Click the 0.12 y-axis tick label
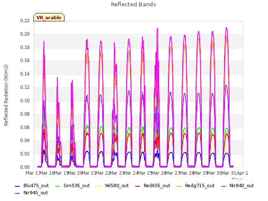This screenshot has height=201, width=268. [x=25, y=87]
